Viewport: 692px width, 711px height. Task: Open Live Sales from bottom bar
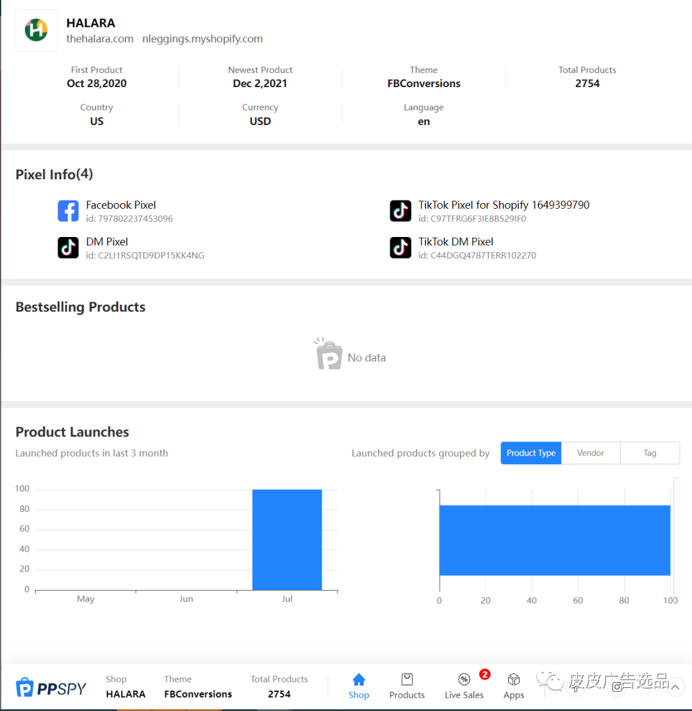(464, 686)
